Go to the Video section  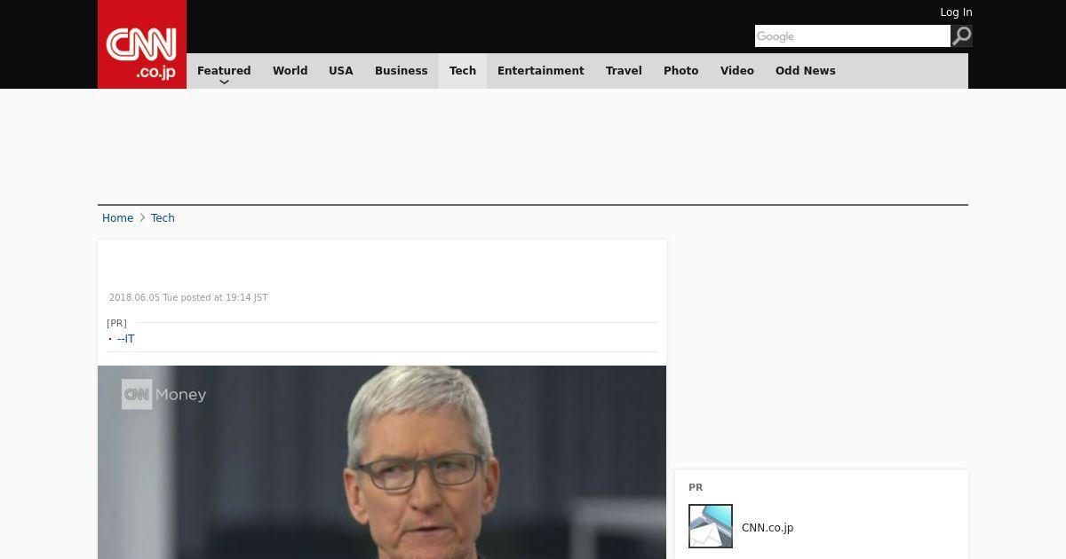737,71
